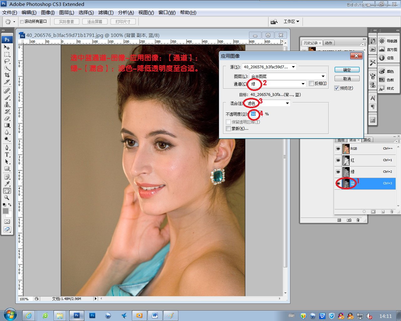
Task: Switch to the 路径 (Paths) tab
Action: click(367, 139)
